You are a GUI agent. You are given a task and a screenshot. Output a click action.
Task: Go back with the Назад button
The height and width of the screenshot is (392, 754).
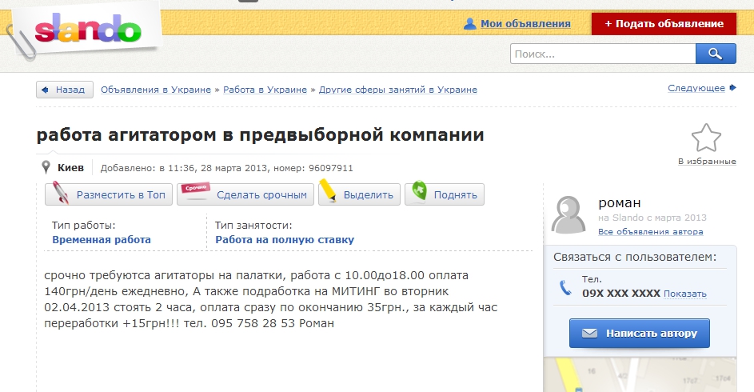click(65, 90)
